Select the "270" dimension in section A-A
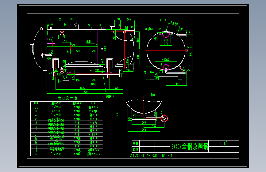 click(166, 44)
